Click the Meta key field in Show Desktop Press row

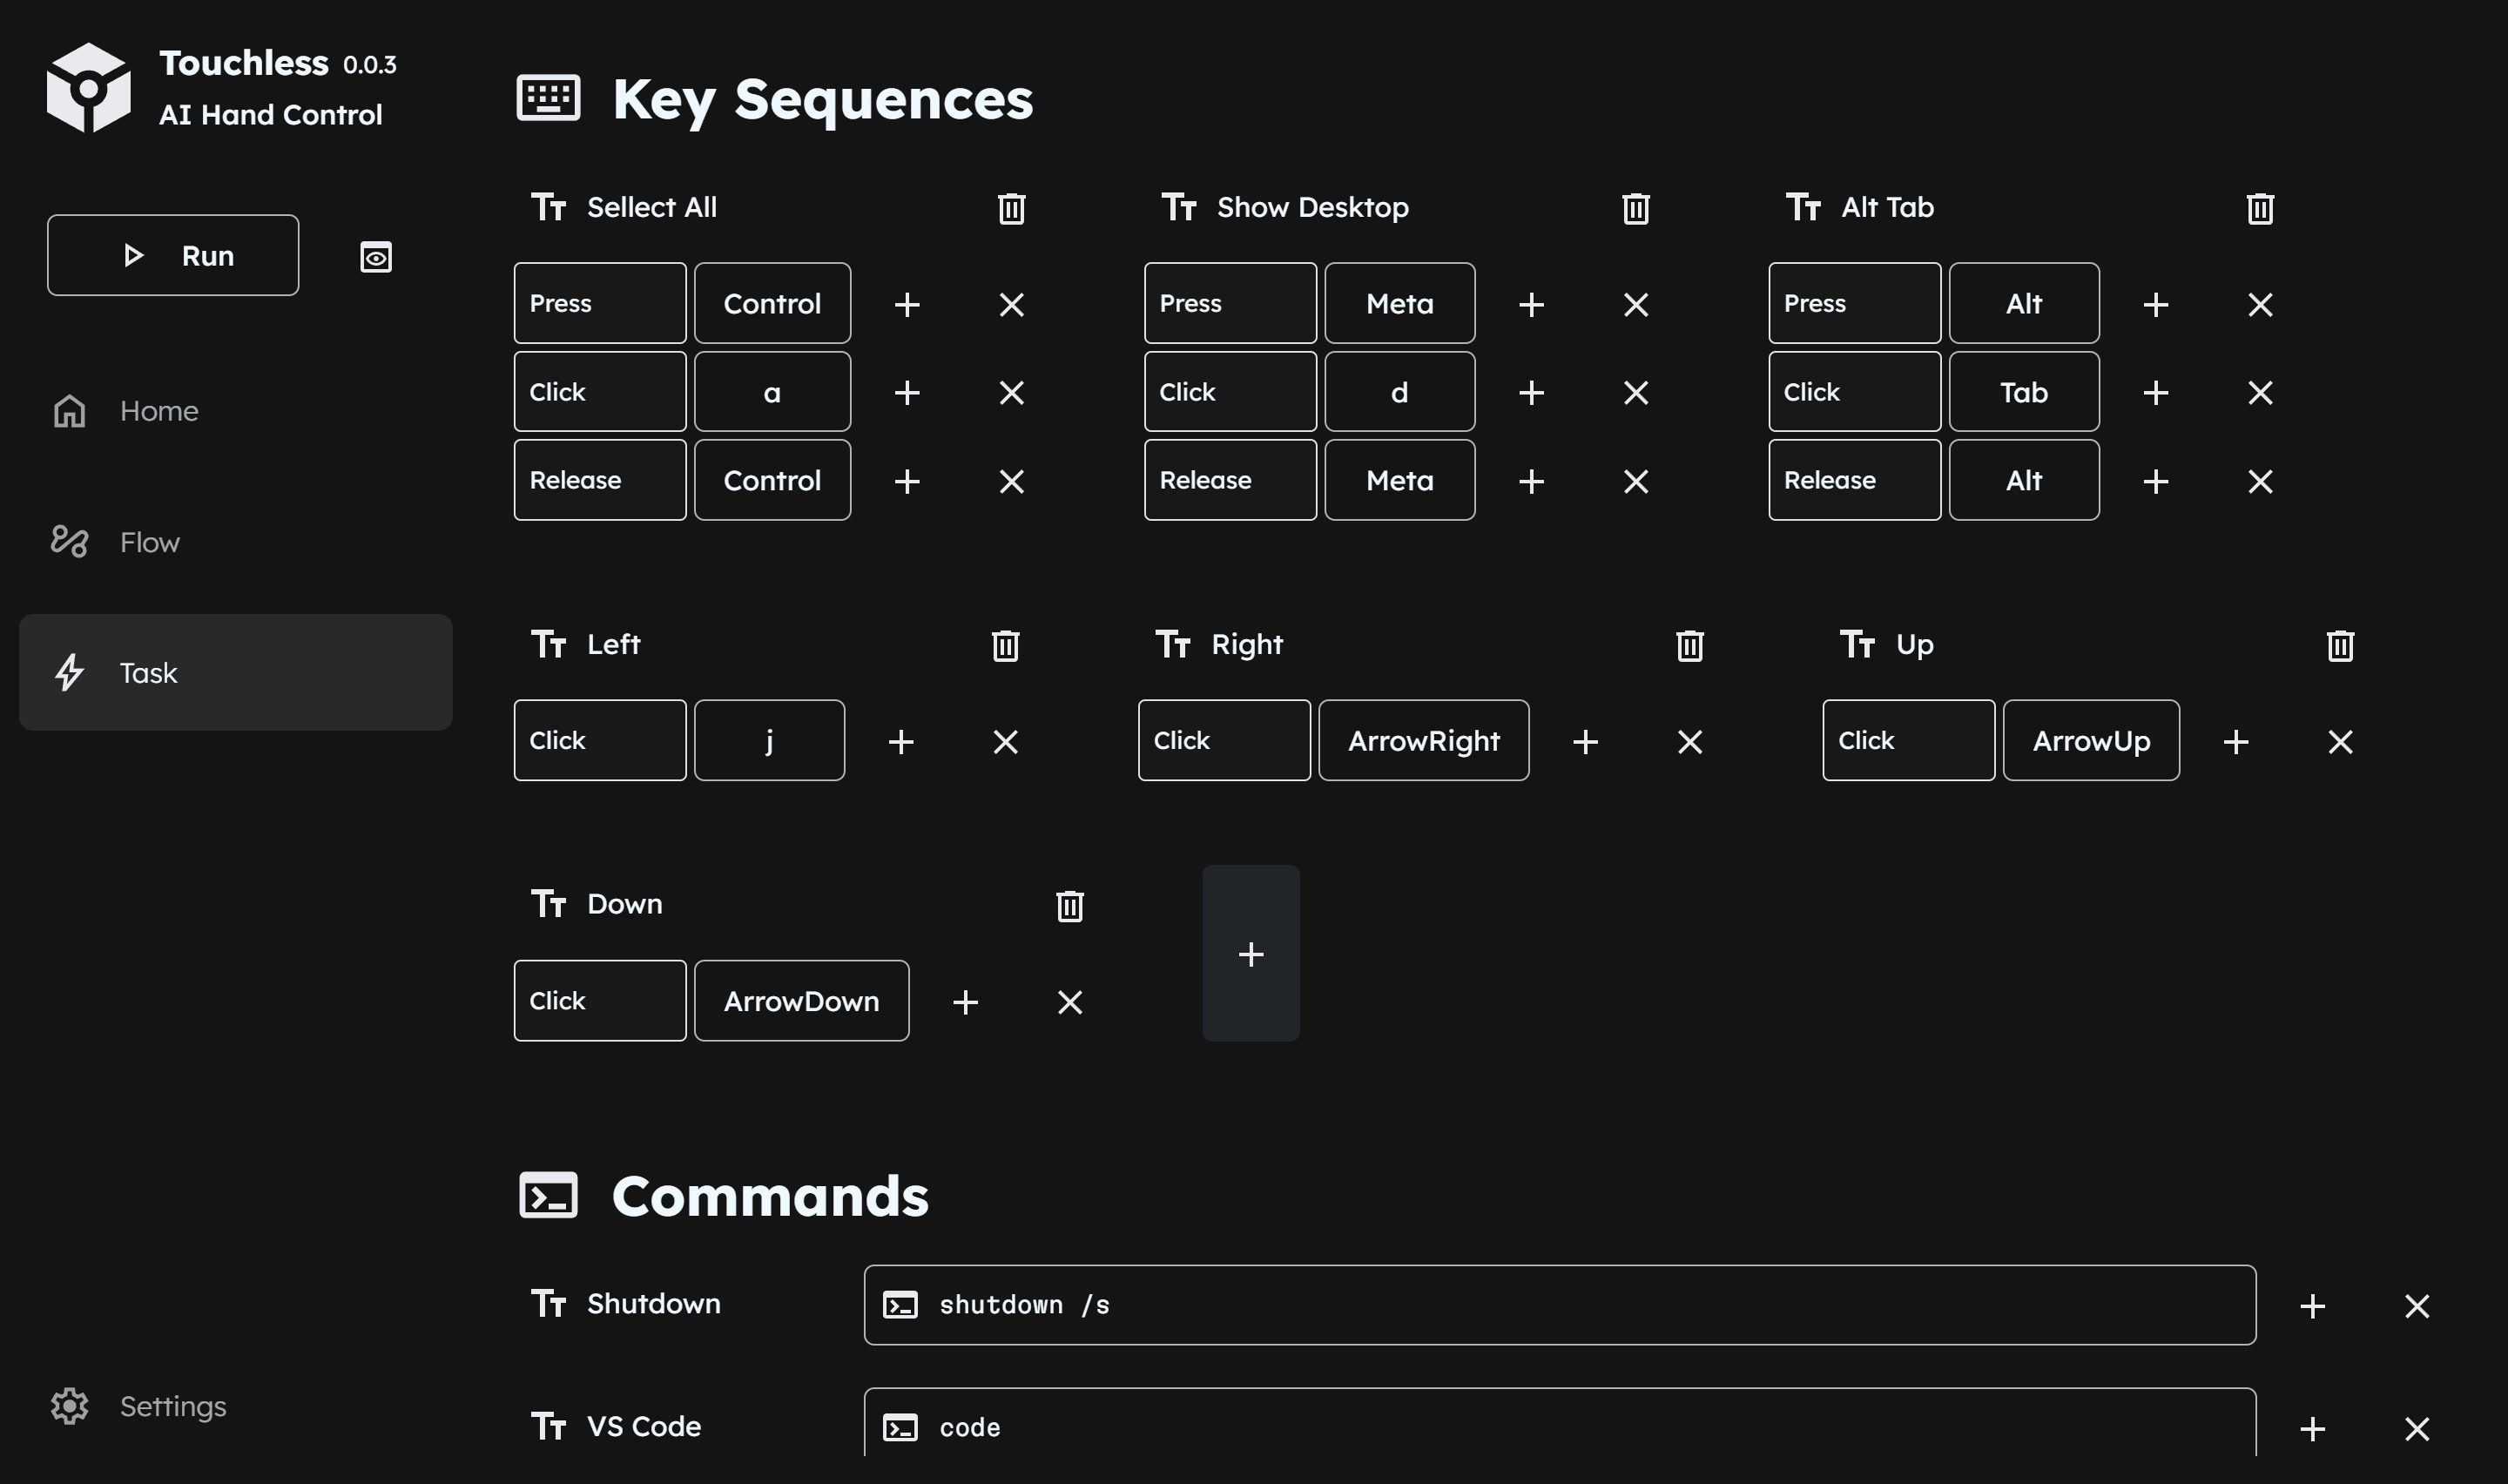[x=1399, y=303]
